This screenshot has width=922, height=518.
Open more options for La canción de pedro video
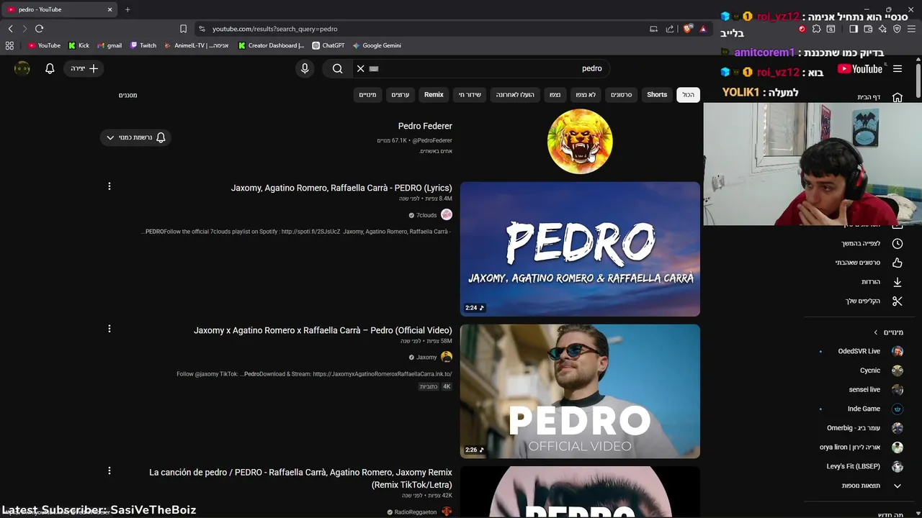[x=109, y=471]
